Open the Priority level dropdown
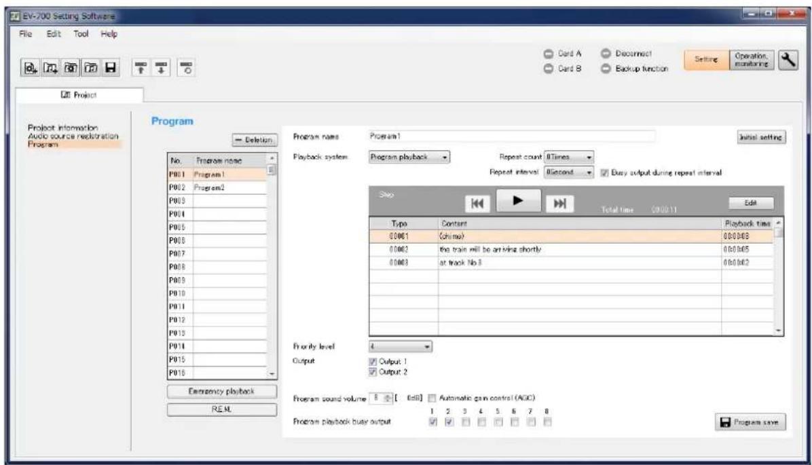Viewport: 812px width, 465px height. 401,346
